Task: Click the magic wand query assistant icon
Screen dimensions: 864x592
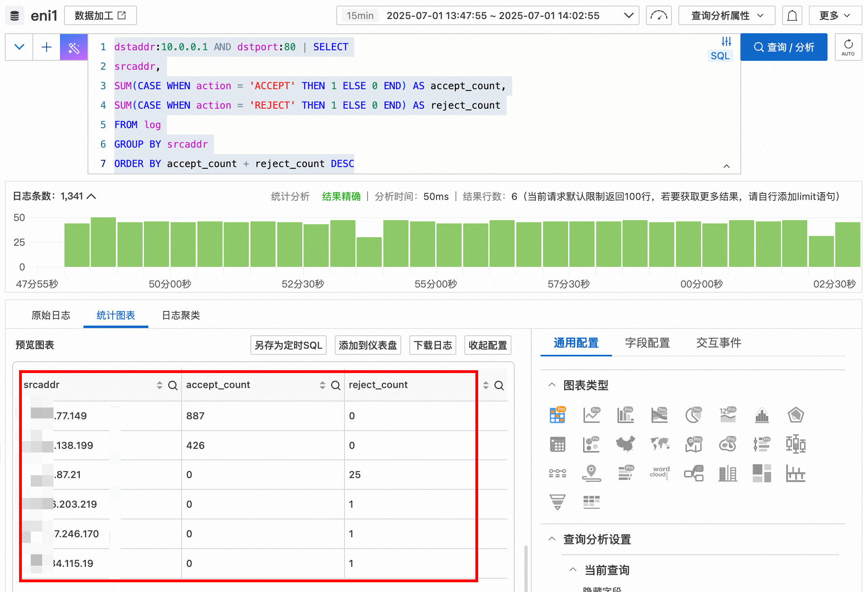Action: coord(74,47)
